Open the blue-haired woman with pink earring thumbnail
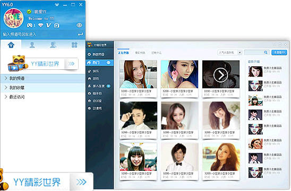 (179, 74)
